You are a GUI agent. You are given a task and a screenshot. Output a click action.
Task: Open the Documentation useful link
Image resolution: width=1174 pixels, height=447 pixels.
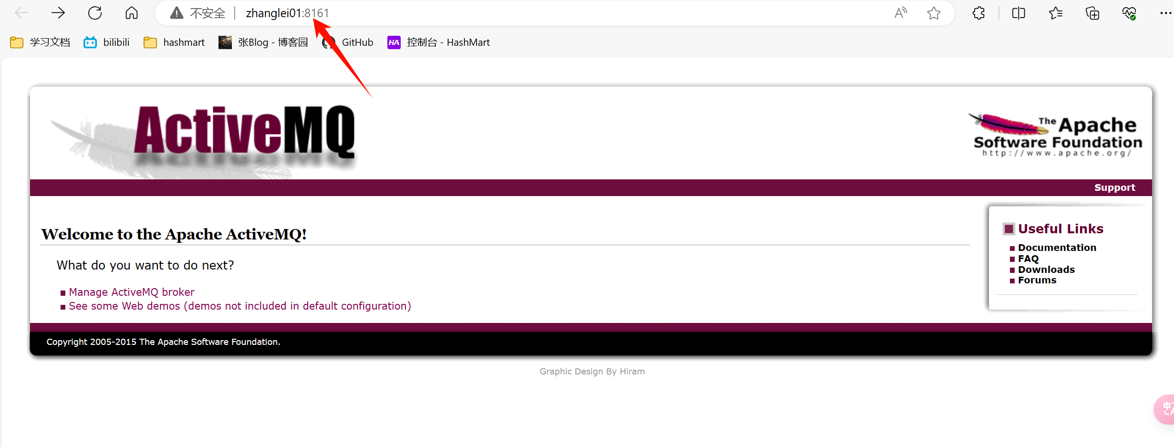click(1057, 248)
